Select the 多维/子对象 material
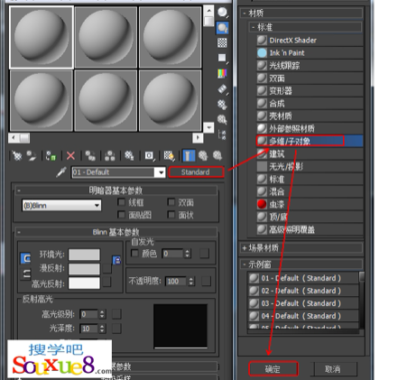The height and width of the screenshot is (380, 398). pyautogui.click(x=310, y=141)
